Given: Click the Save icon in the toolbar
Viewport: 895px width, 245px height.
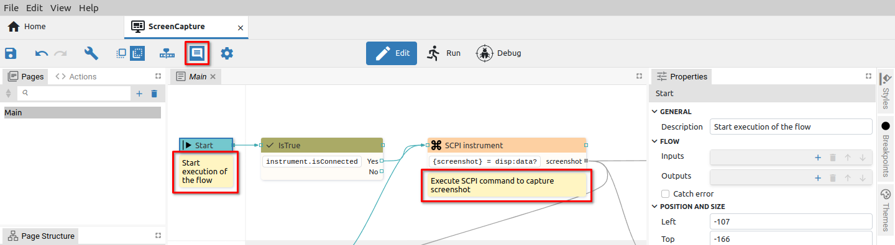Looking at the screenshot, I should [x=11, y=53].
